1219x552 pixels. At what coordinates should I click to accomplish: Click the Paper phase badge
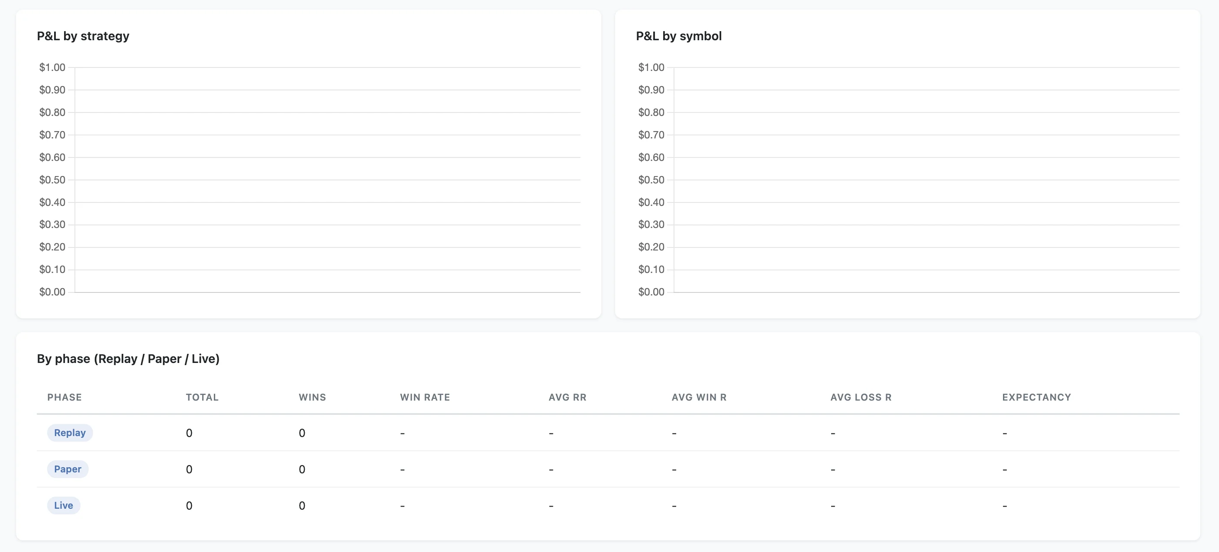point(68,469)
